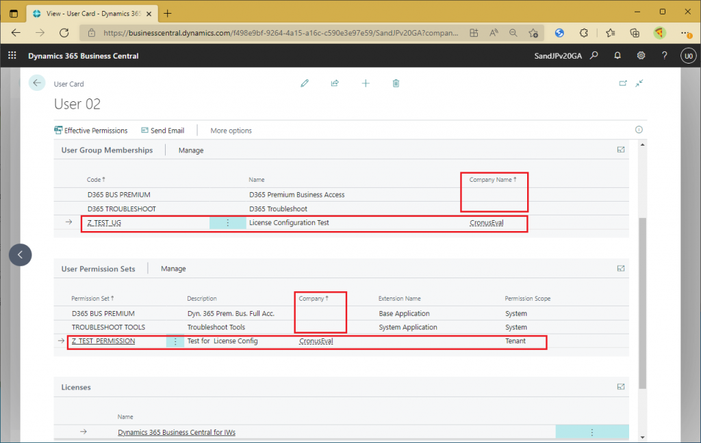Click the round side-panel chevron button

(20, 254)
